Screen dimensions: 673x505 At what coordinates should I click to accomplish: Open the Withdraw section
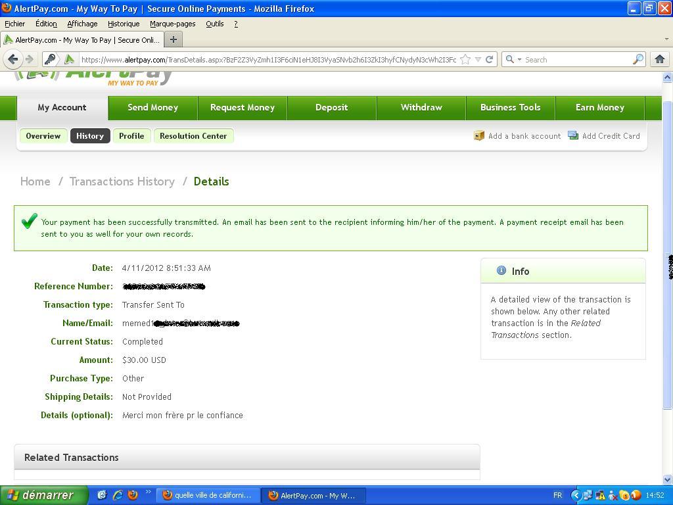click(421, 107)
